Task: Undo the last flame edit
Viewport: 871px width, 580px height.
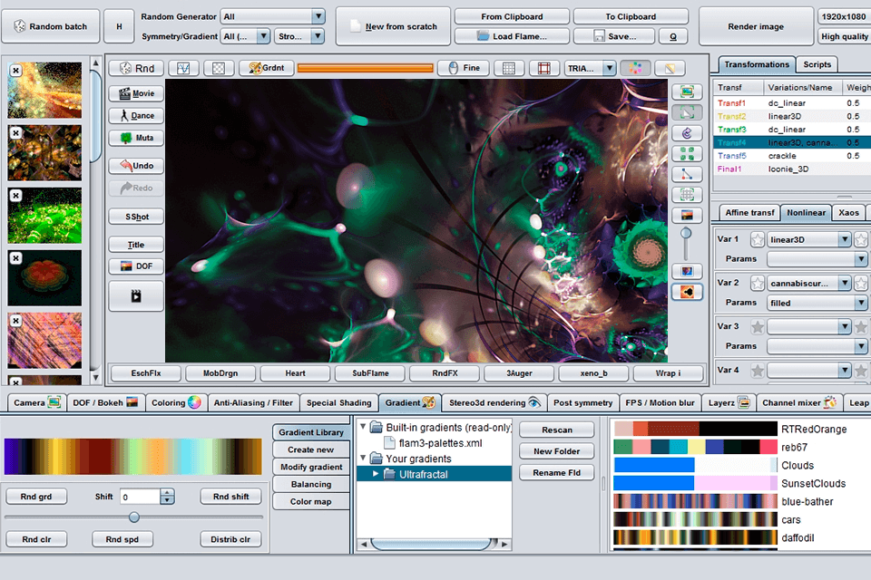Action: [136, 166]
